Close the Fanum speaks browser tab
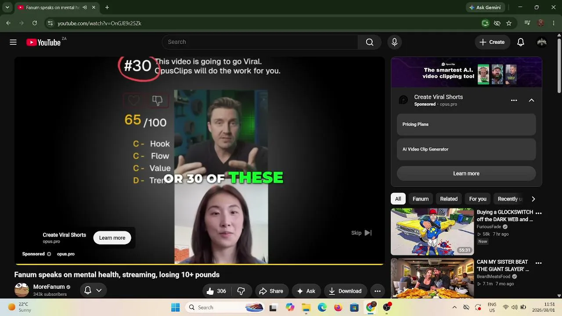Viewport: 562px width, 316px height. tap(94, 7)
